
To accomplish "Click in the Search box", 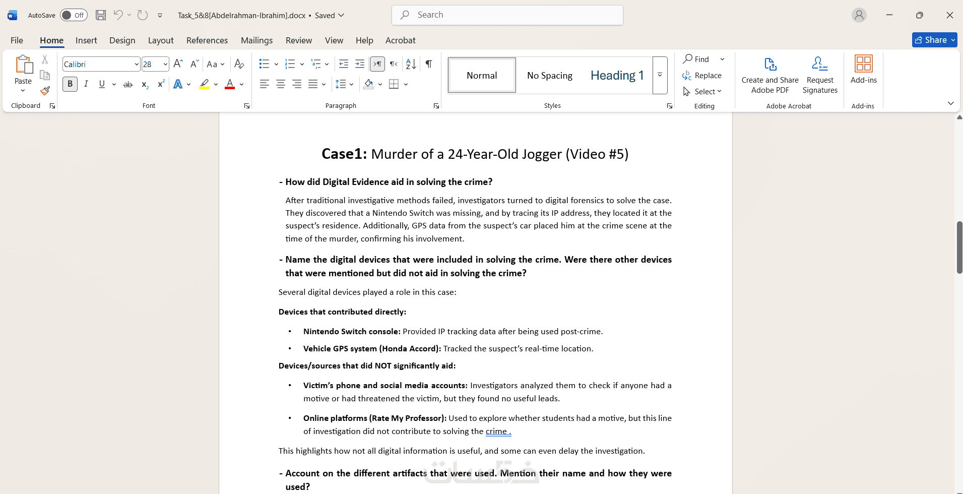I will (507, 15).
